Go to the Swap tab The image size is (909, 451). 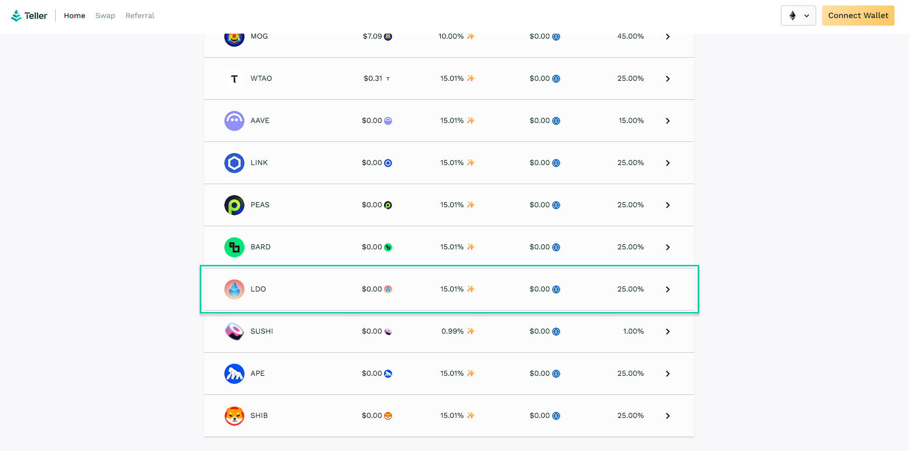click(x=105, y=16)
